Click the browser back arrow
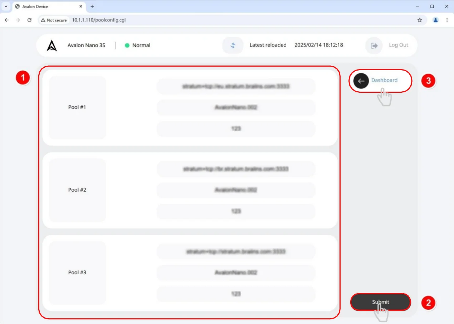The height and width of the screenshot is (324, 454). [x=6, y=20]
